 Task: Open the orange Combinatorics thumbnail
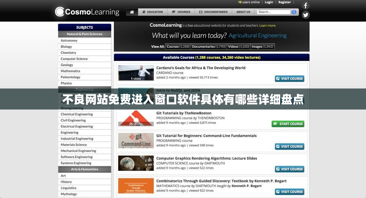click(136, 186)
